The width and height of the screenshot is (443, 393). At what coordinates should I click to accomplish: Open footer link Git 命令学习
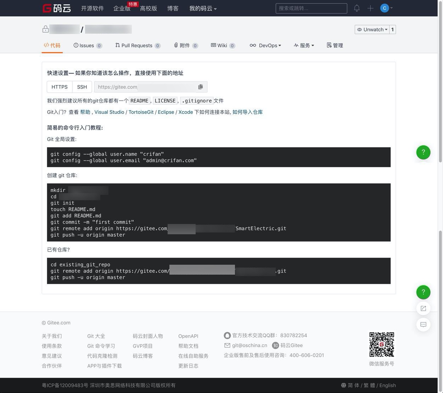tap(101, 346)
